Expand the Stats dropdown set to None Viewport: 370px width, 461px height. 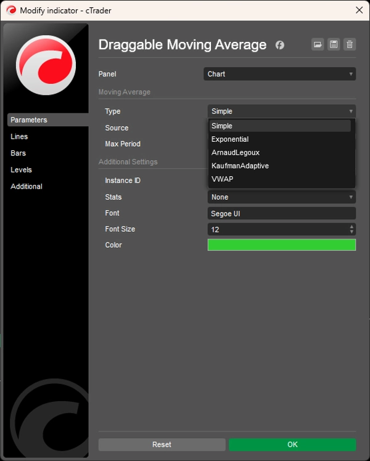pos(281,197)
